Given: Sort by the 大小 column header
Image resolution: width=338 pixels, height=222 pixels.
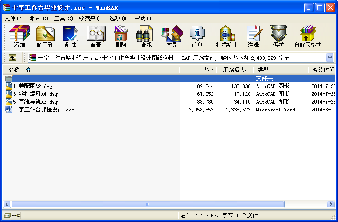Looking at the screenshot, I should pos(198,70).
